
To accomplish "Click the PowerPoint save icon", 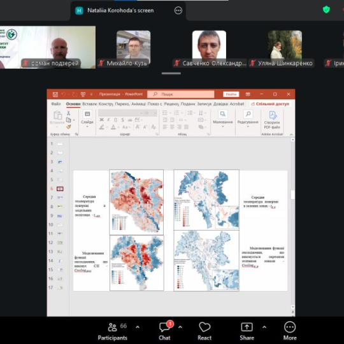I will click(55, 94).
